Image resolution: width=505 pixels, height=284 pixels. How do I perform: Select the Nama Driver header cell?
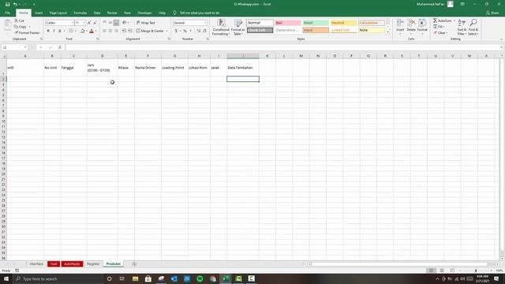(x=148, y=68)
